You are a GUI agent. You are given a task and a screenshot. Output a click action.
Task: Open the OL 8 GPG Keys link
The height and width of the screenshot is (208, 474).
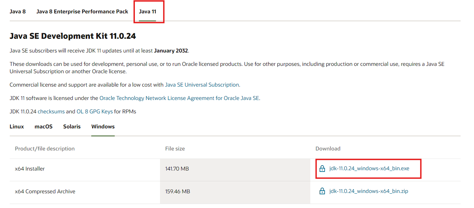95,112
